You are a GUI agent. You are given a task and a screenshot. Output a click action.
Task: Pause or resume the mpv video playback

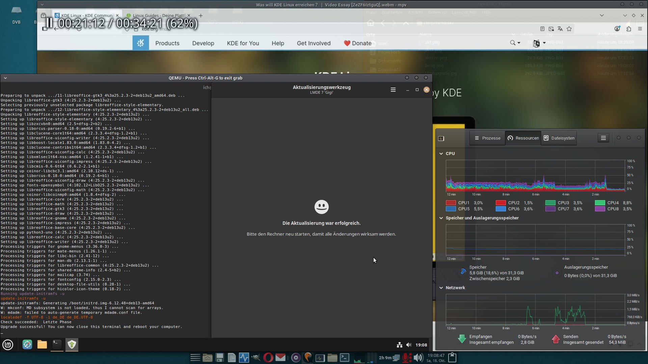click(x=49, y=23)
